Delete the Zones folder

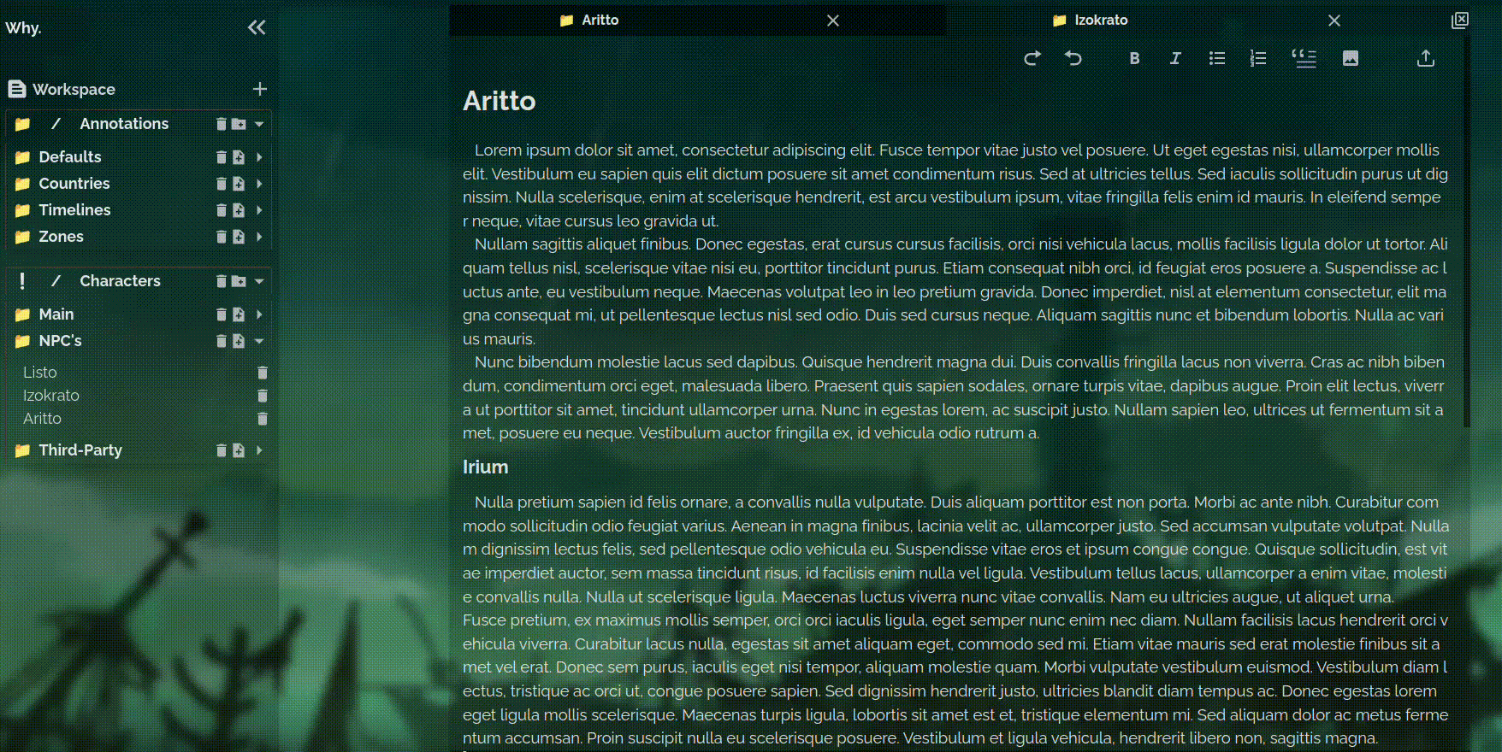click(x=222, y=237)
